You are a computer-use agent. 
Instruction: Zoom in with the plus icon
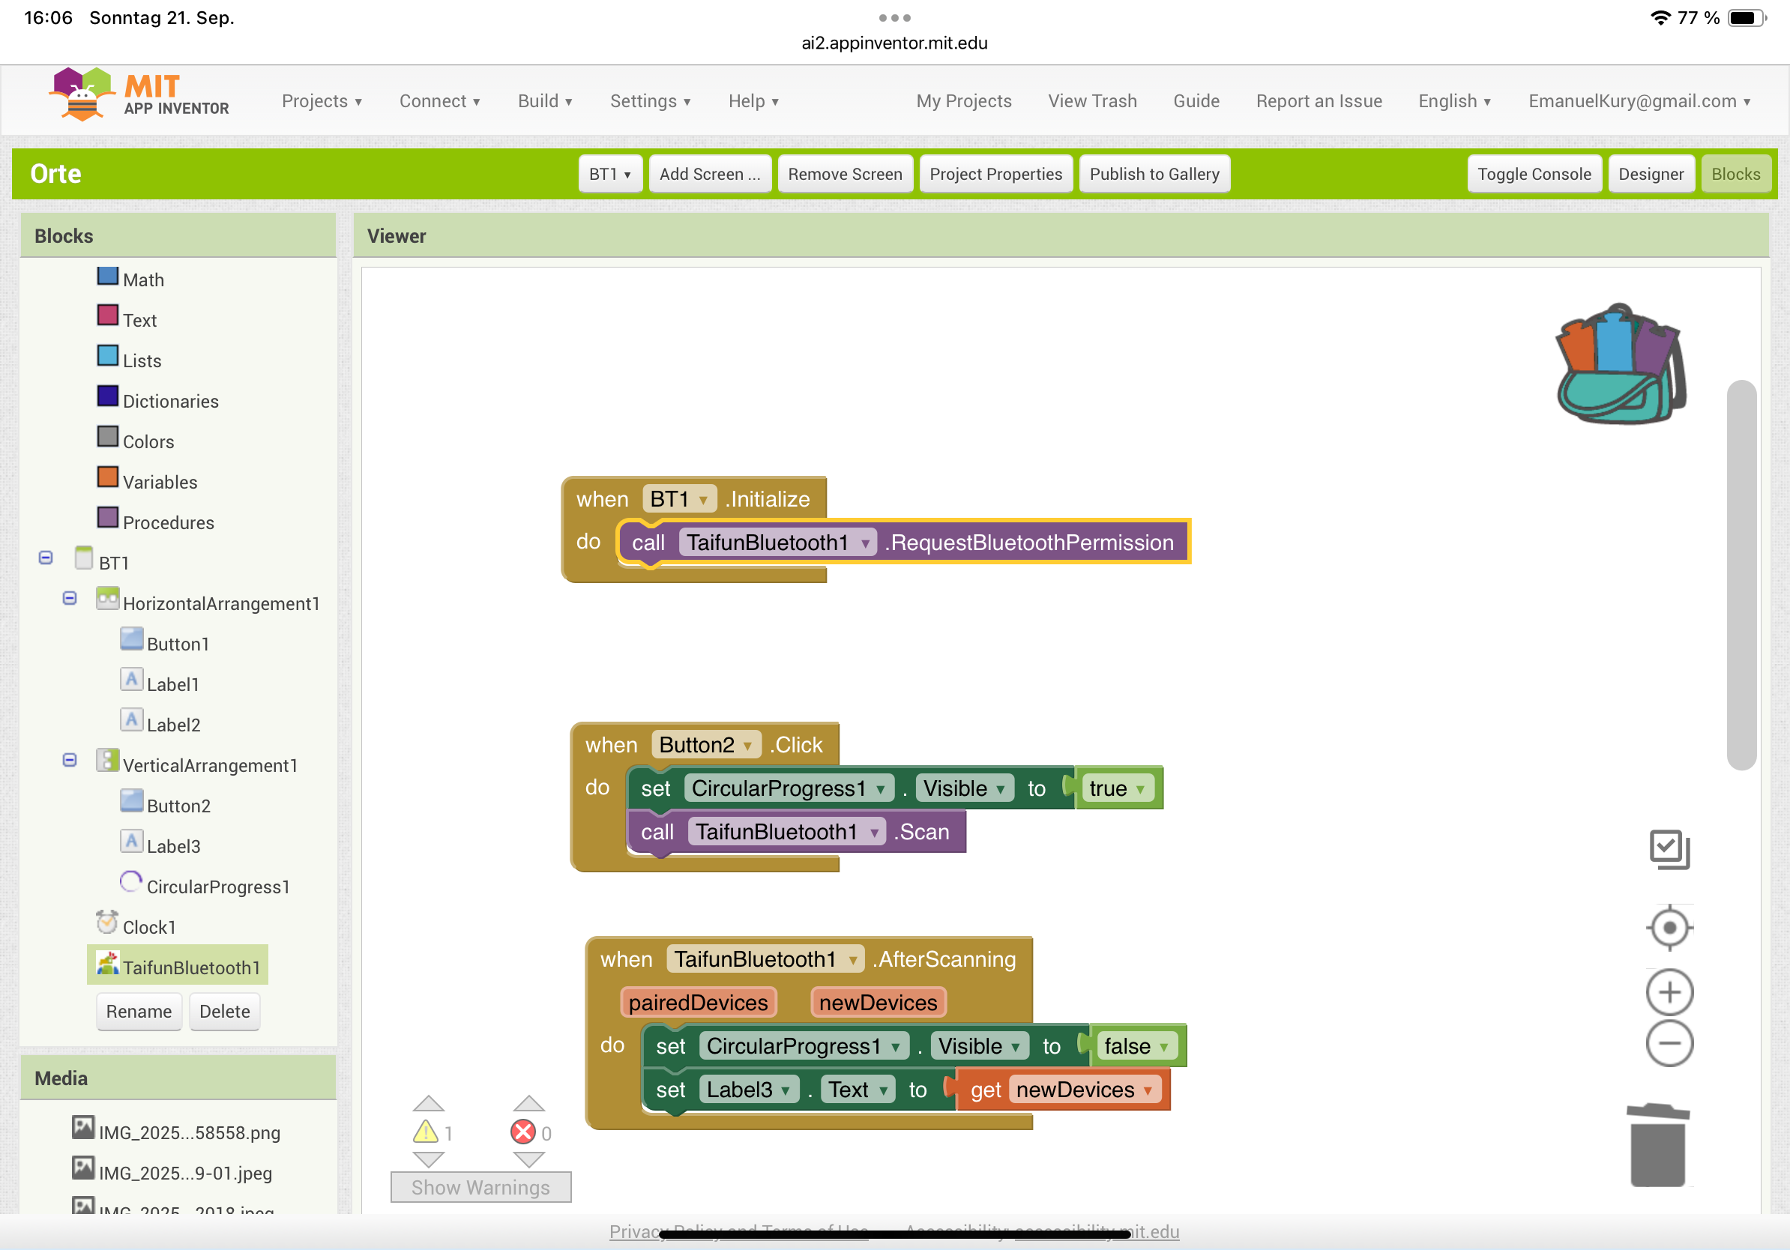click(1669, 992)
